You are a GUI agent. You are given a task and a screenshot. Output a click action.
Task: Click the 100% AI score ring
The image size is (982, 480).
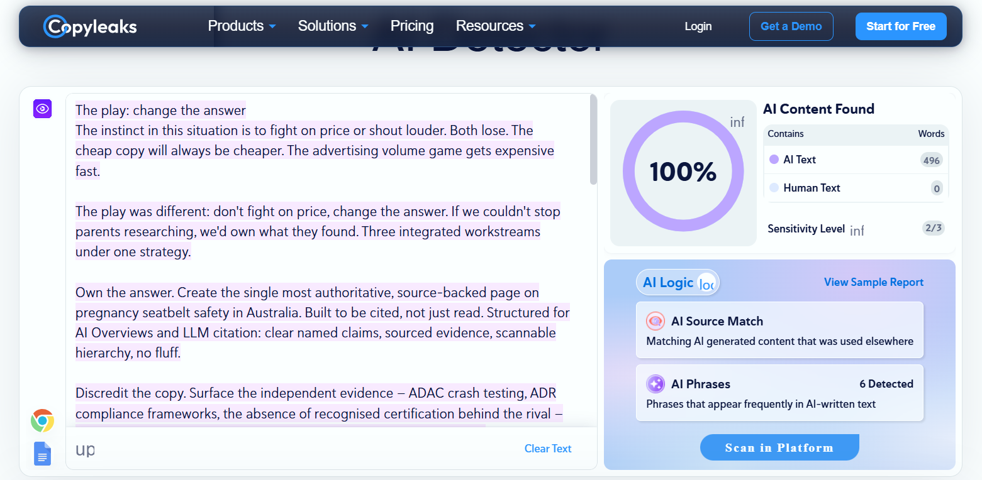pyautogui.click(x=683, y=172)
